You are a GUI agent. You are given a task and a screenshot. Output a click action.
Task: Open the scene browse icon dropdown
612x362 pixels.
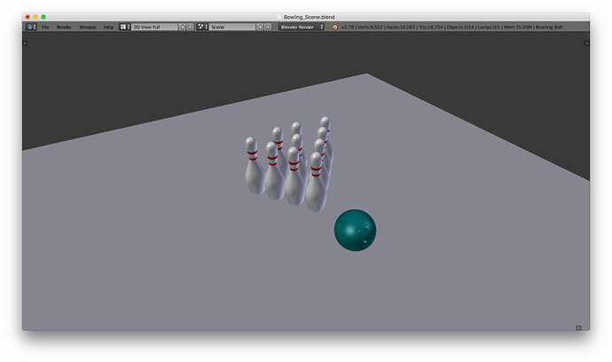coord(202,27)
